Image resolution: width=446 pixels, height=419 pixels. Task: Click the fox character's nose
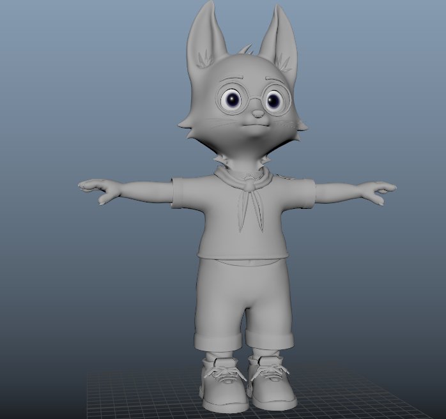point(257,114)
